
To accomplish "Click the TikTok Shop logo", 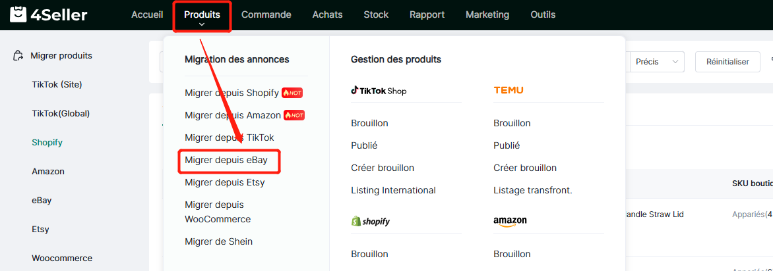I will (x=379, y=91).
